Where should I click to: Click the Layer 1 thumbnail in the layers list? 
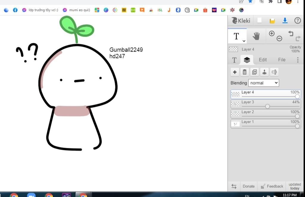tap(235, 124)
